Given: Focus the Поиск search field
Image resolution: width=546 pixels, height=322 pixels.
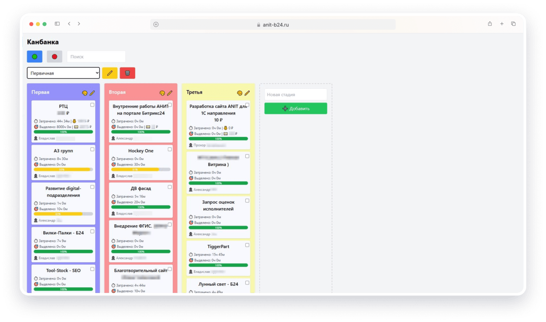Looking at the screenshot, I should 96,57.
